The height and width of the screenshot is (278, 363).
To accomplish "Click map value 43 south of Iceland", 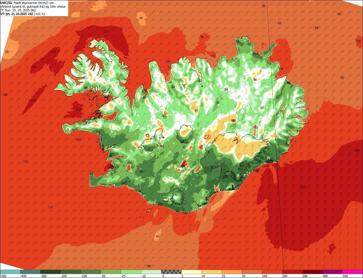I will click(x=158, y=236).
